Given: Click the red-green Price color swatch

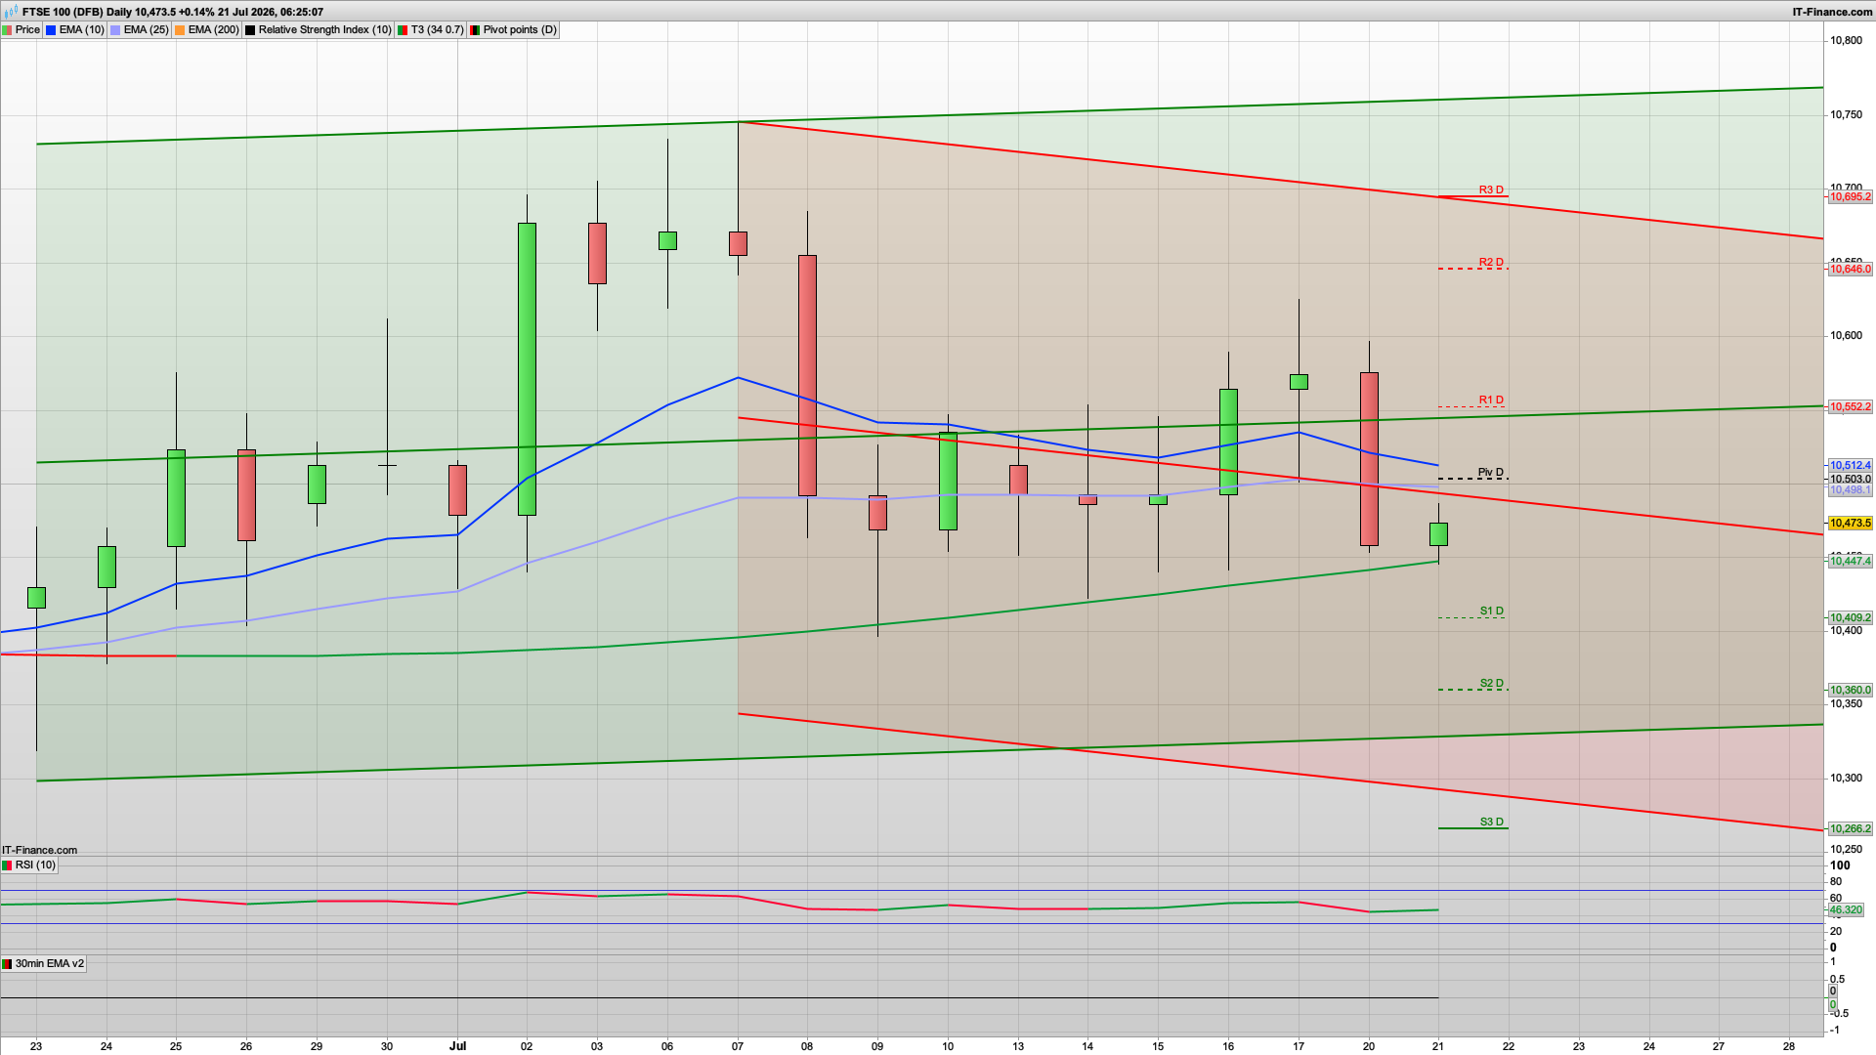Looking at the screenshot, I should pyautogui.click(x=8, y=30).
